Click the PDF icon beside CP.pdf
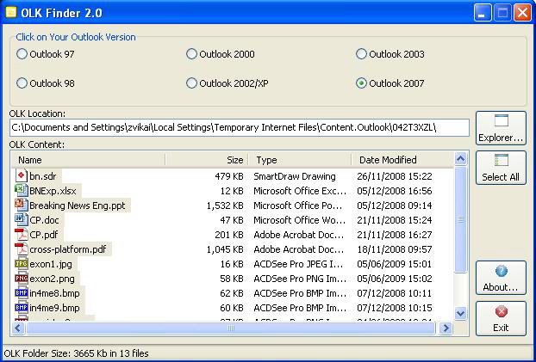The image size is (536, 362). [22, 235]
